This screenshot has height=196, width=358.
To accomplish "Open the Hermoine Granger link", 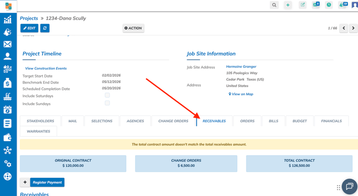I will (241, 66).
